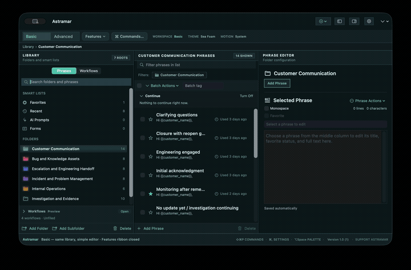Click the AI Prompts sparkle icon
Viewport: 411px width, 270px height.
(x=25, y=120)
